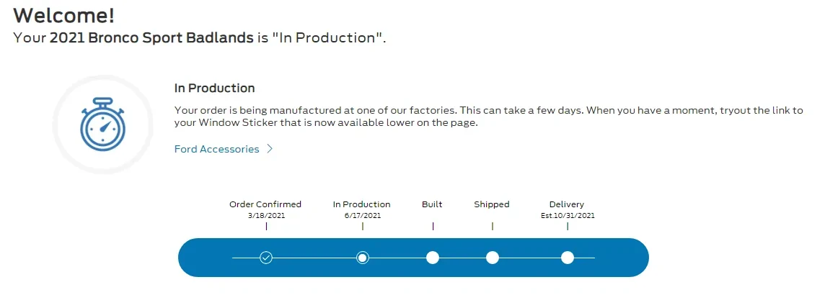The image size is (825, 295).
Task: Click the 6/17/2021 production date
Action: pyautogui.click(x=362, y=215)
